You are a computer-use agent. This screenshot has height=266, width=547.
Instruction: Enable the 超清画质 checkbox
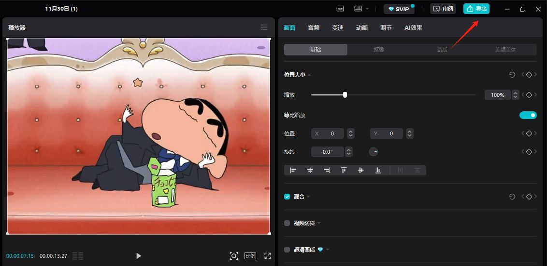click(287, 250)
